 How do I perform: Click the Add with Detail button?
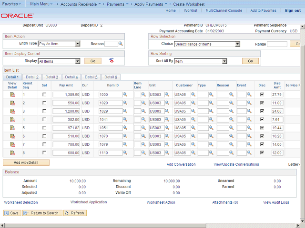pos(26,162)
